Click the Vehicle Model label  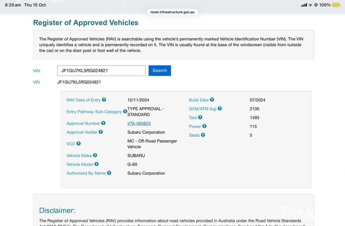click(x=80, y=164)
